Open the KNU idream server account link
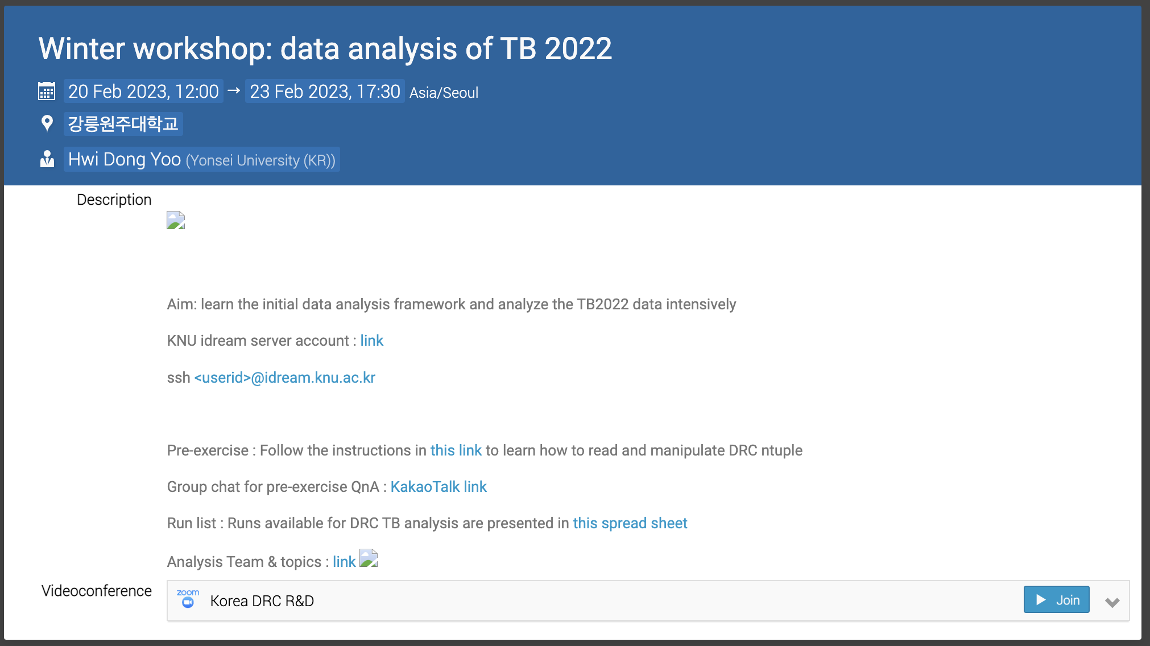 371,341
